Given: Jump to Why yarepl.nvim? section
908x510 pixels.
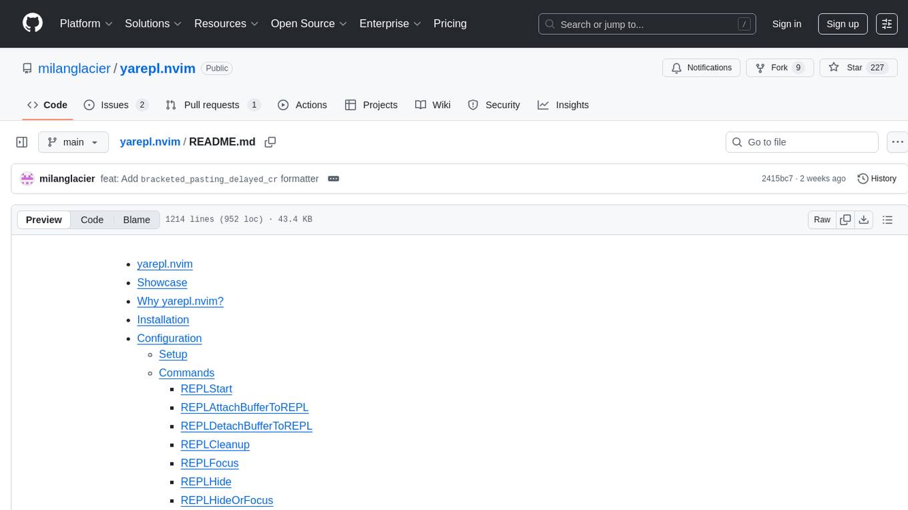Looking at the screenshot, I should [180, 301].
